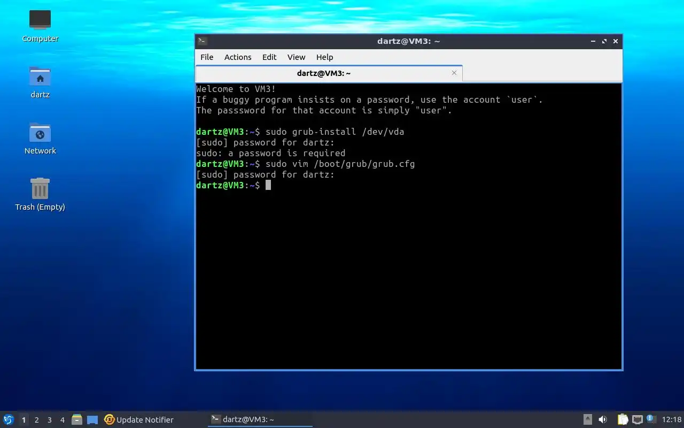Click the volume speaker tray icon
Screen dimensions: 684x428
pos(603,419)
